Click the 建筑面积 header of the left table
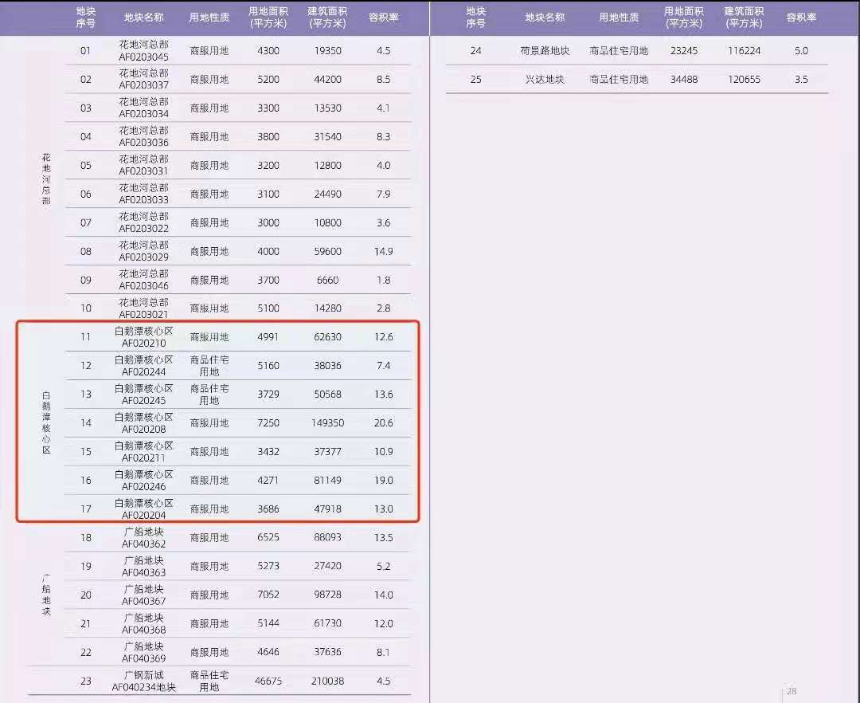 [326, 18]
